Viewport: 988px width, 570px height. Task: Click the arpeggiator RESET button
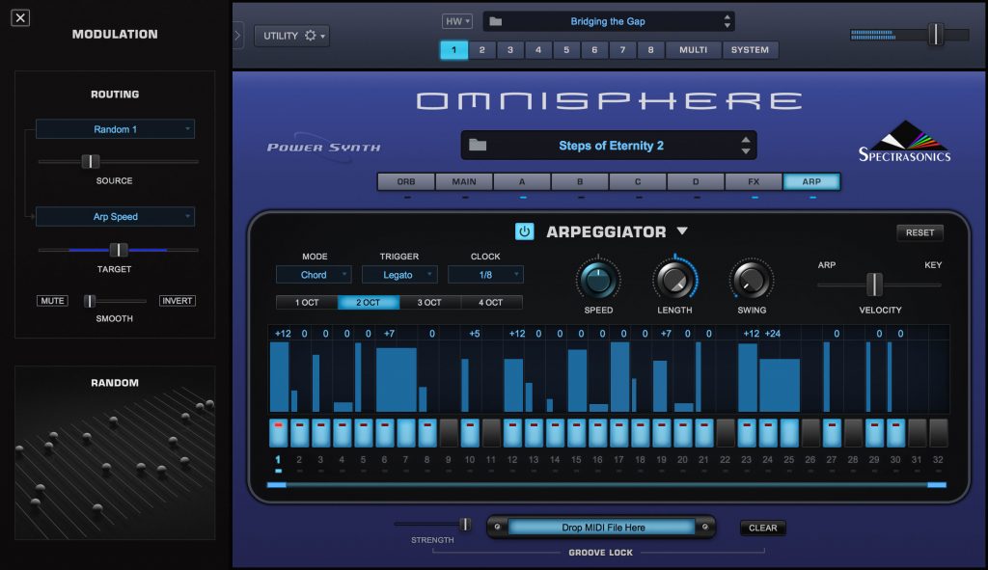[x=919, y=232]
